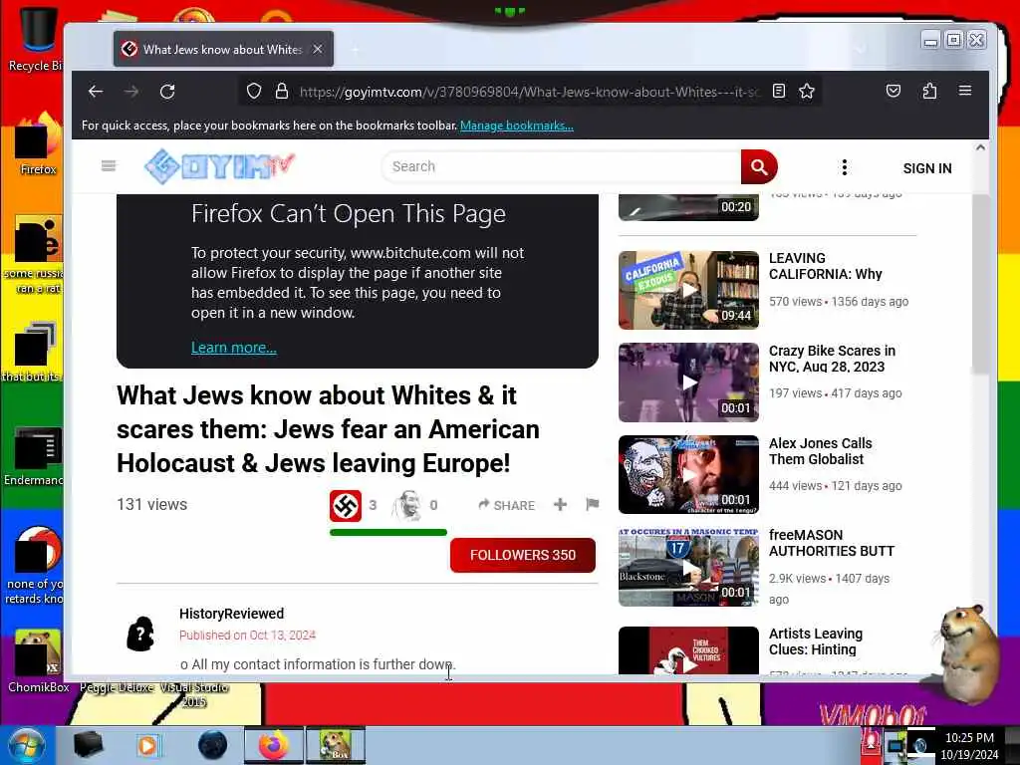This screenshot has width=1020, height=765.
Task: Follow the Learn more link
Action: [x=233, y=348]
